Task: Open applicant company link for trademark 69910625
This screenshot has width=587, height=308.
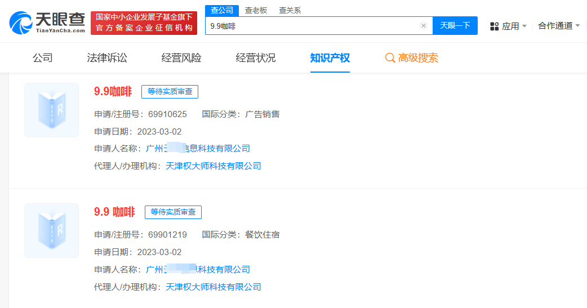Action: click(x=198, y=149)
